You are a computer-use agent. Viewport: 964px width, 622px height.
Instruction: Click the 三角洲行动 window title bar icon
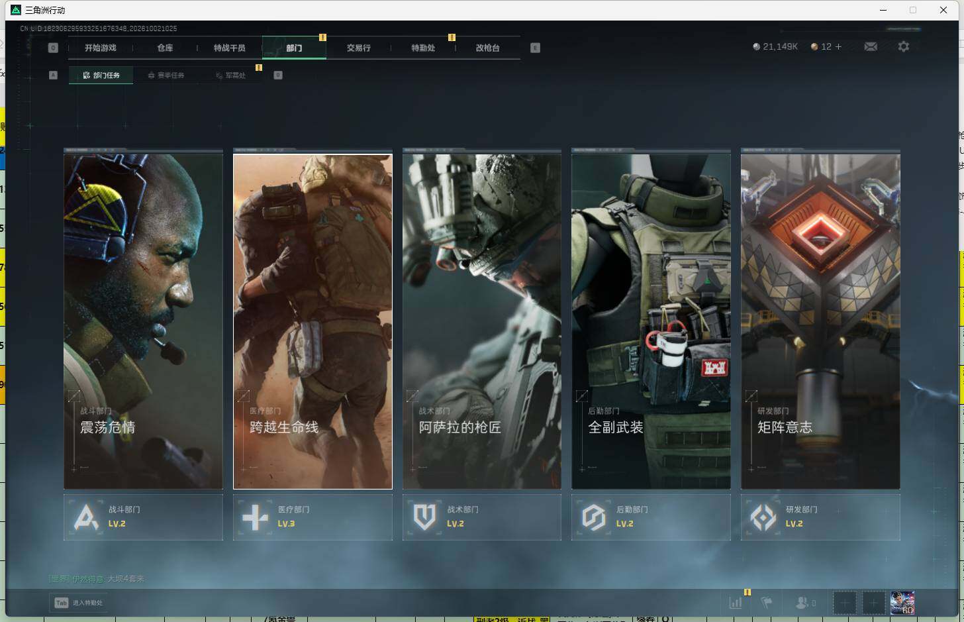tap(16, 10)
